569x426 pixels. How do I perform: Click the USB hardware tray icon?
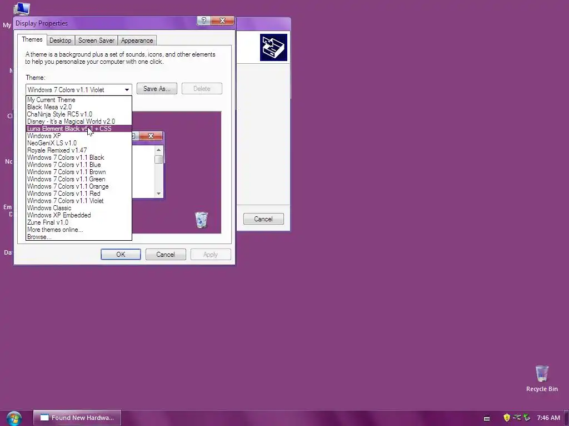point(517,418)
